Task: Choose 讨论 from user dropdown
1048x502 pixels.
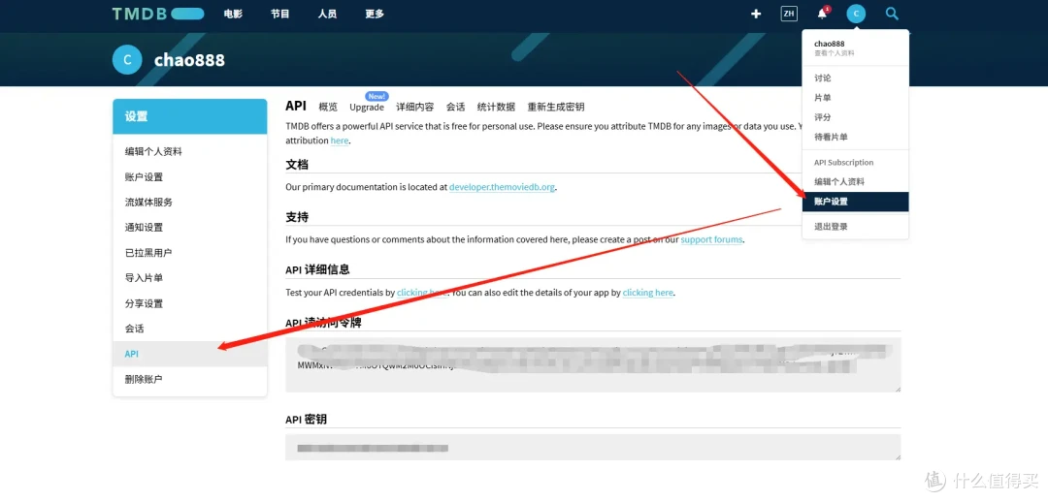Action: click(x=856, y=78)
